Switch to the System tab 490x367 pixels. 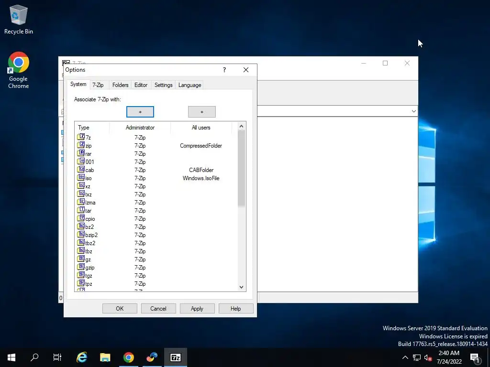tap(78, 84)
